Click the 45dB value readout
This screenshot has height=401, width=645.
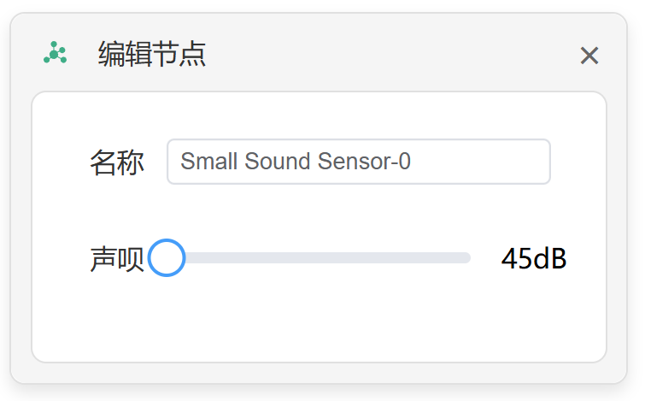pos(534,259)
